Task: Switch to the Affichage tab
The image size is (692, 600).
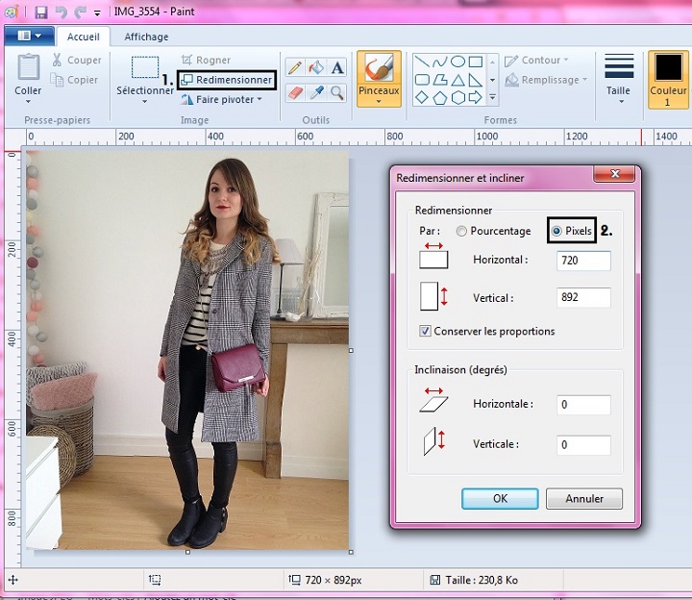Action: [146, 37]
